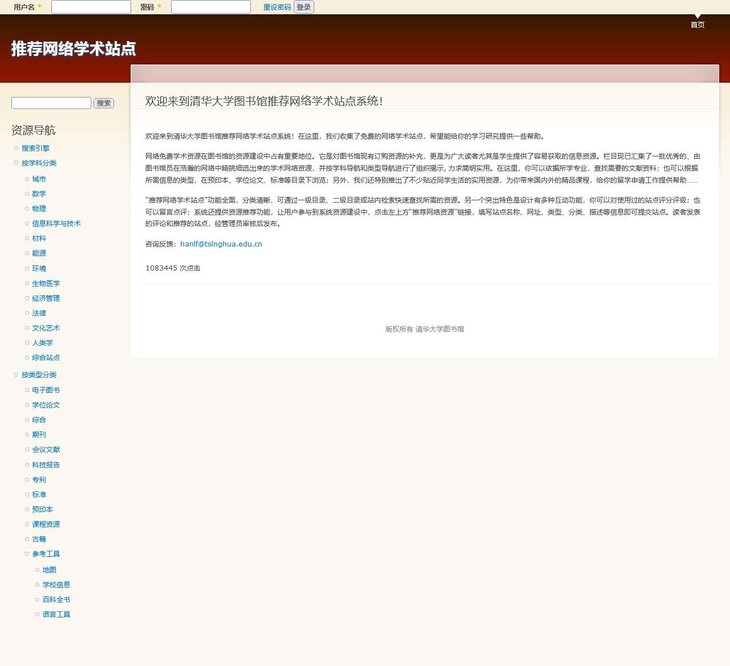Screen dimensions: 730x666
Task: Open the 课程资源 type category
Action: (x=46, y=524)
